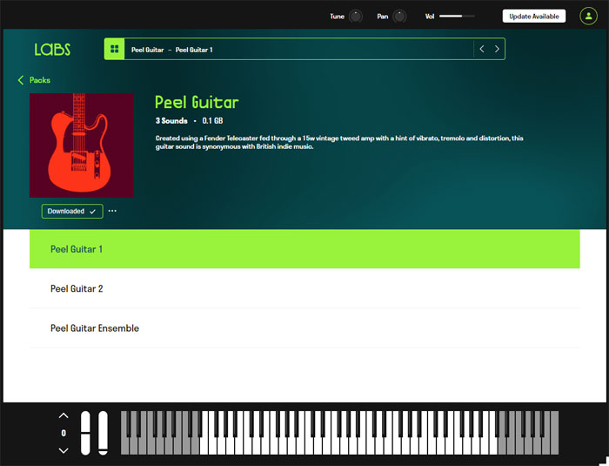The width and height of the screenshot is (609, 466).
Task: Go to the previous preset arrow
Action: (482, 49)
